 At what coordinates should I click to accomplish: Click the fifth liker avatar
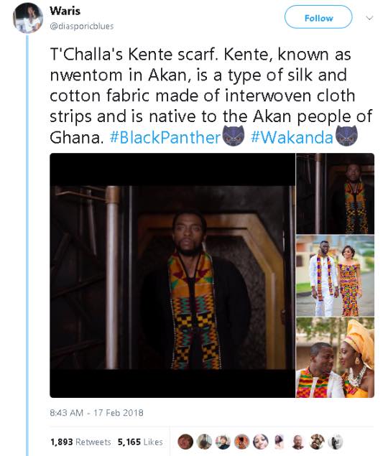point(261,442)
